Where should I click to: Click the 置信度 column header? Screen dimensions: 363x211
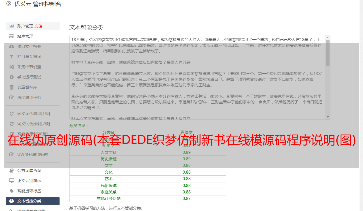click(187, 132)
